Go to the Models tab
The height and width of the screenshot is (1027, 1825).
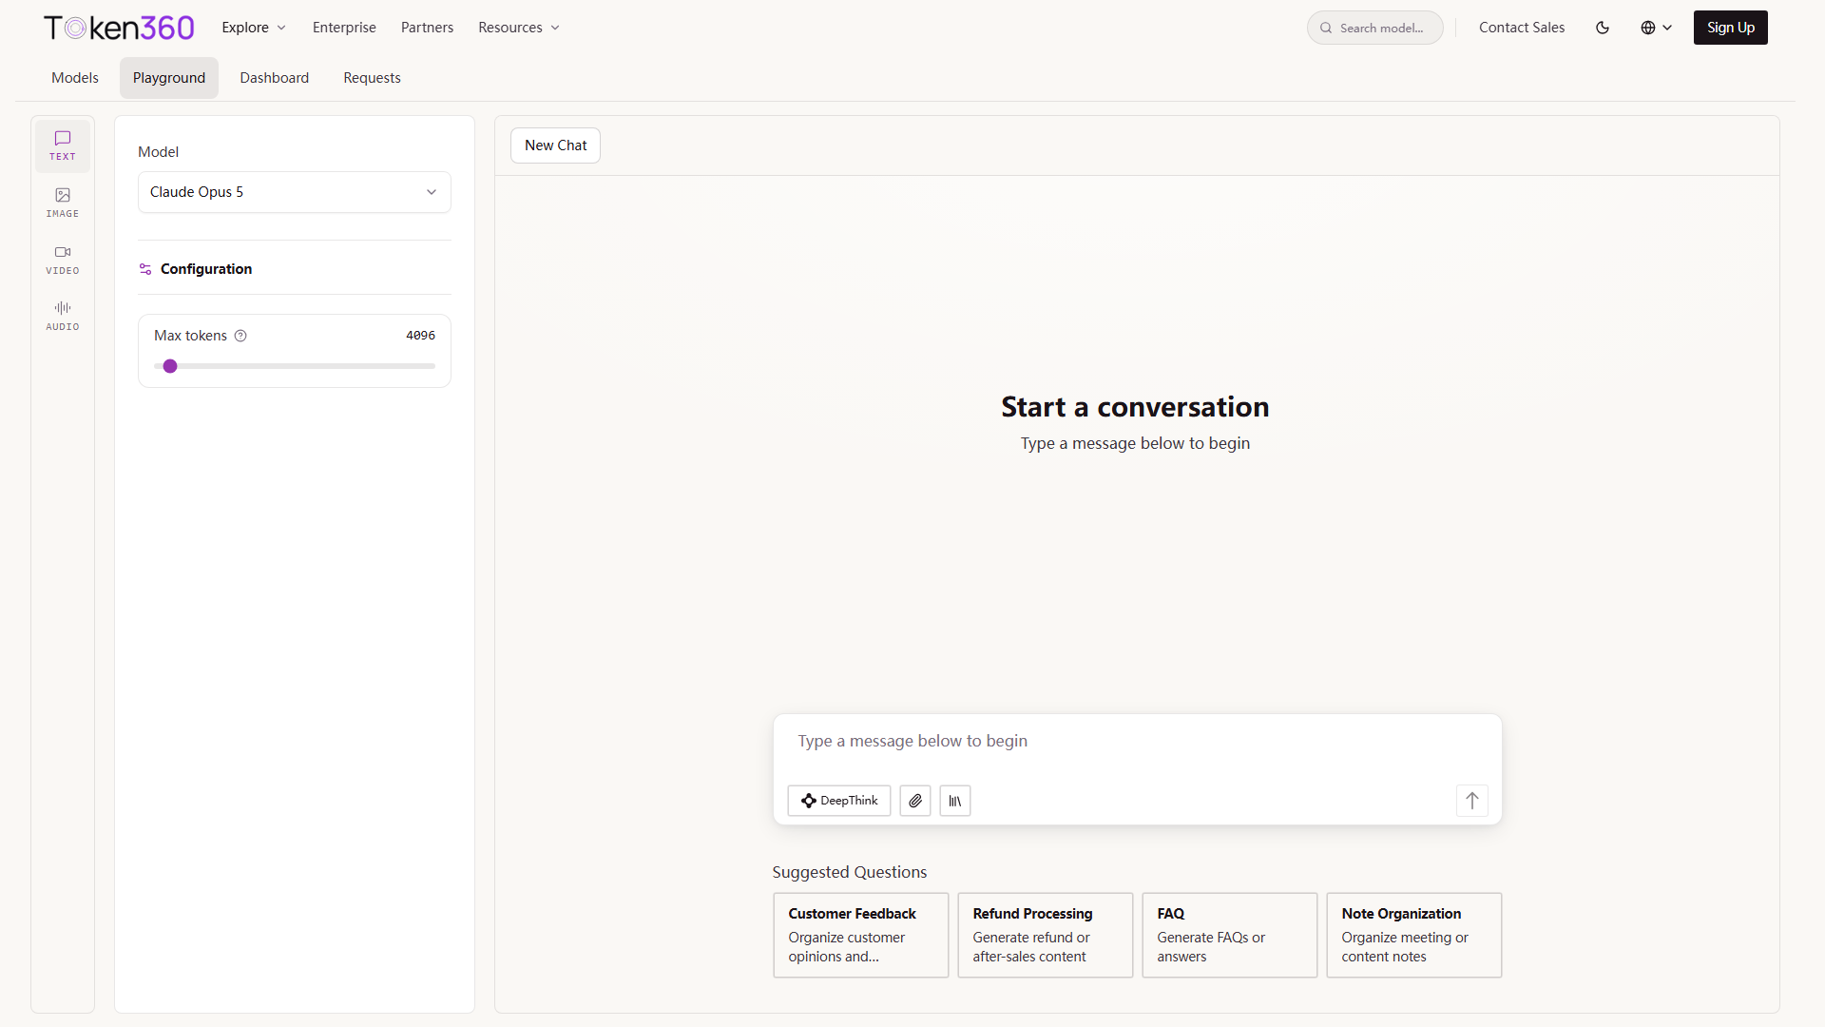click(x=75, y=78)
